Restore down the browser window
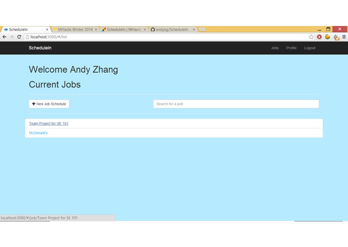348x247 pixels. pos(328,29)
